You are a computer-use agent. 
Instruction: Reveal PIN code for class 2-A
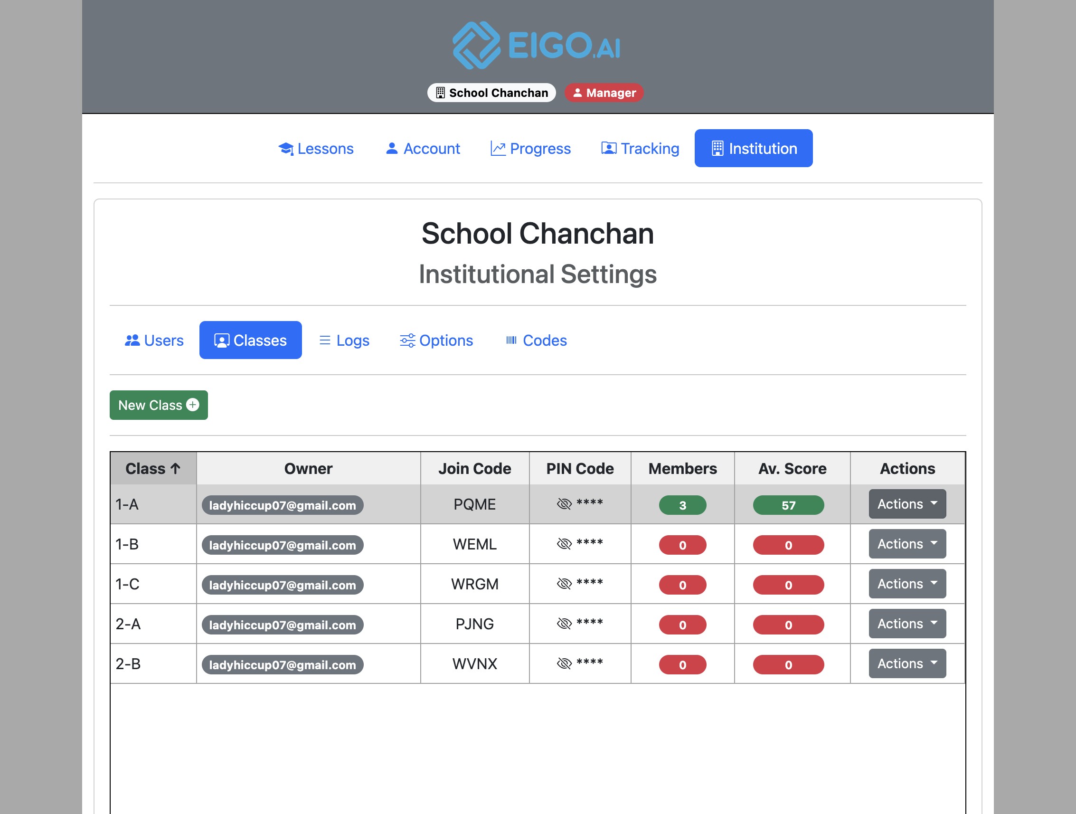click(x=564, y=623)
